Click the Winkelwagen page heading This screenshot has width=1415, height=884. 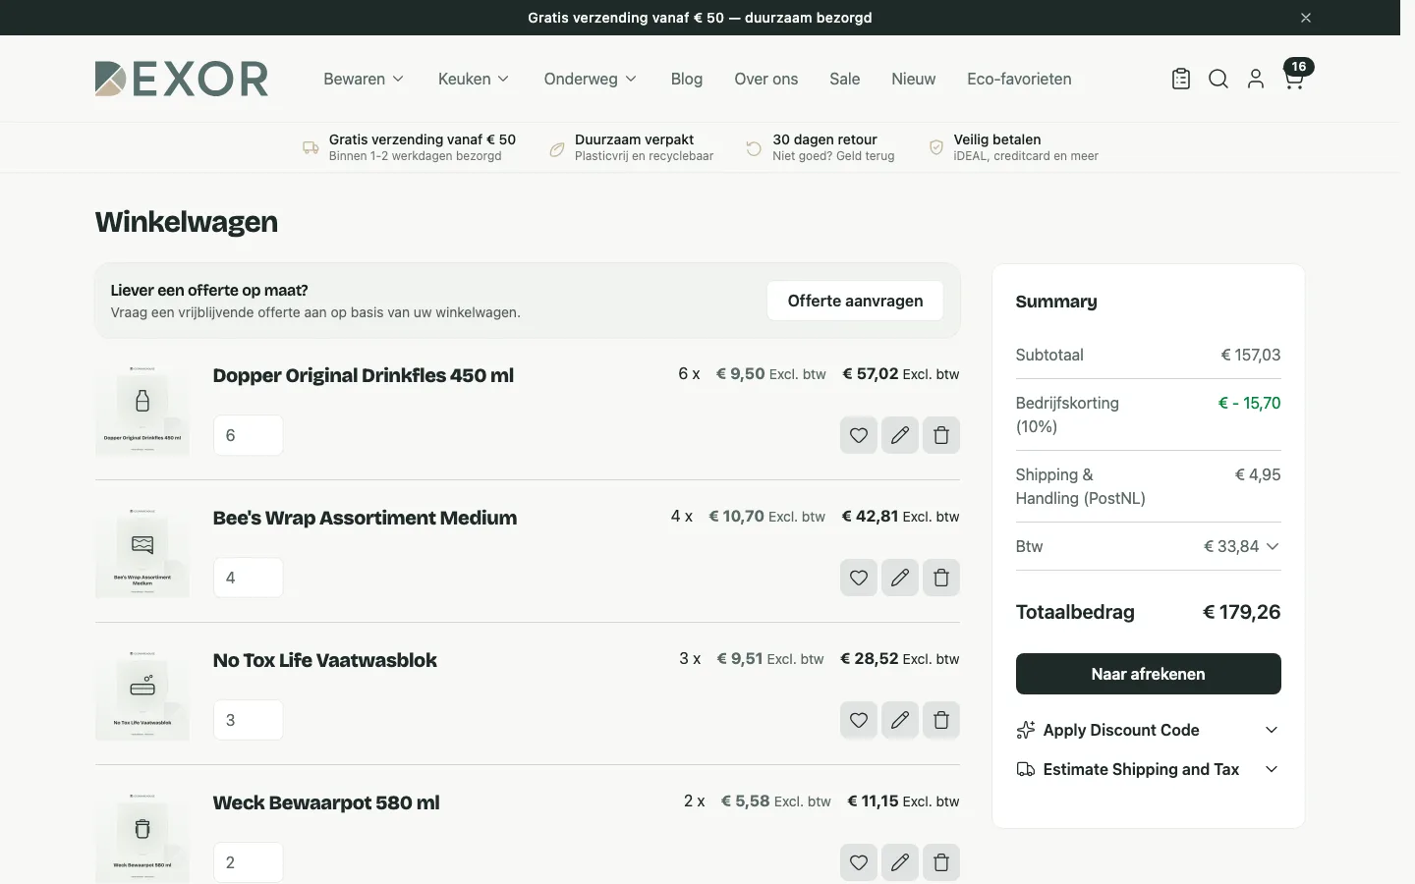pos(187,222)
